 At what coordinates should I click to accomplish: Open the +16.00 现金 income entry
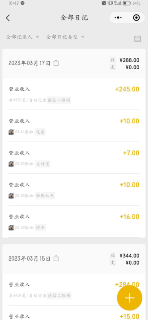74,222
